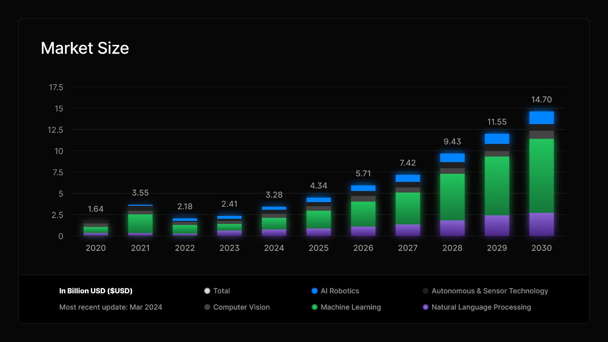The width and height of the screenshot is (608, 342).
Task: Select the 2028 stacked bar
Action: (x=452, y=195)
